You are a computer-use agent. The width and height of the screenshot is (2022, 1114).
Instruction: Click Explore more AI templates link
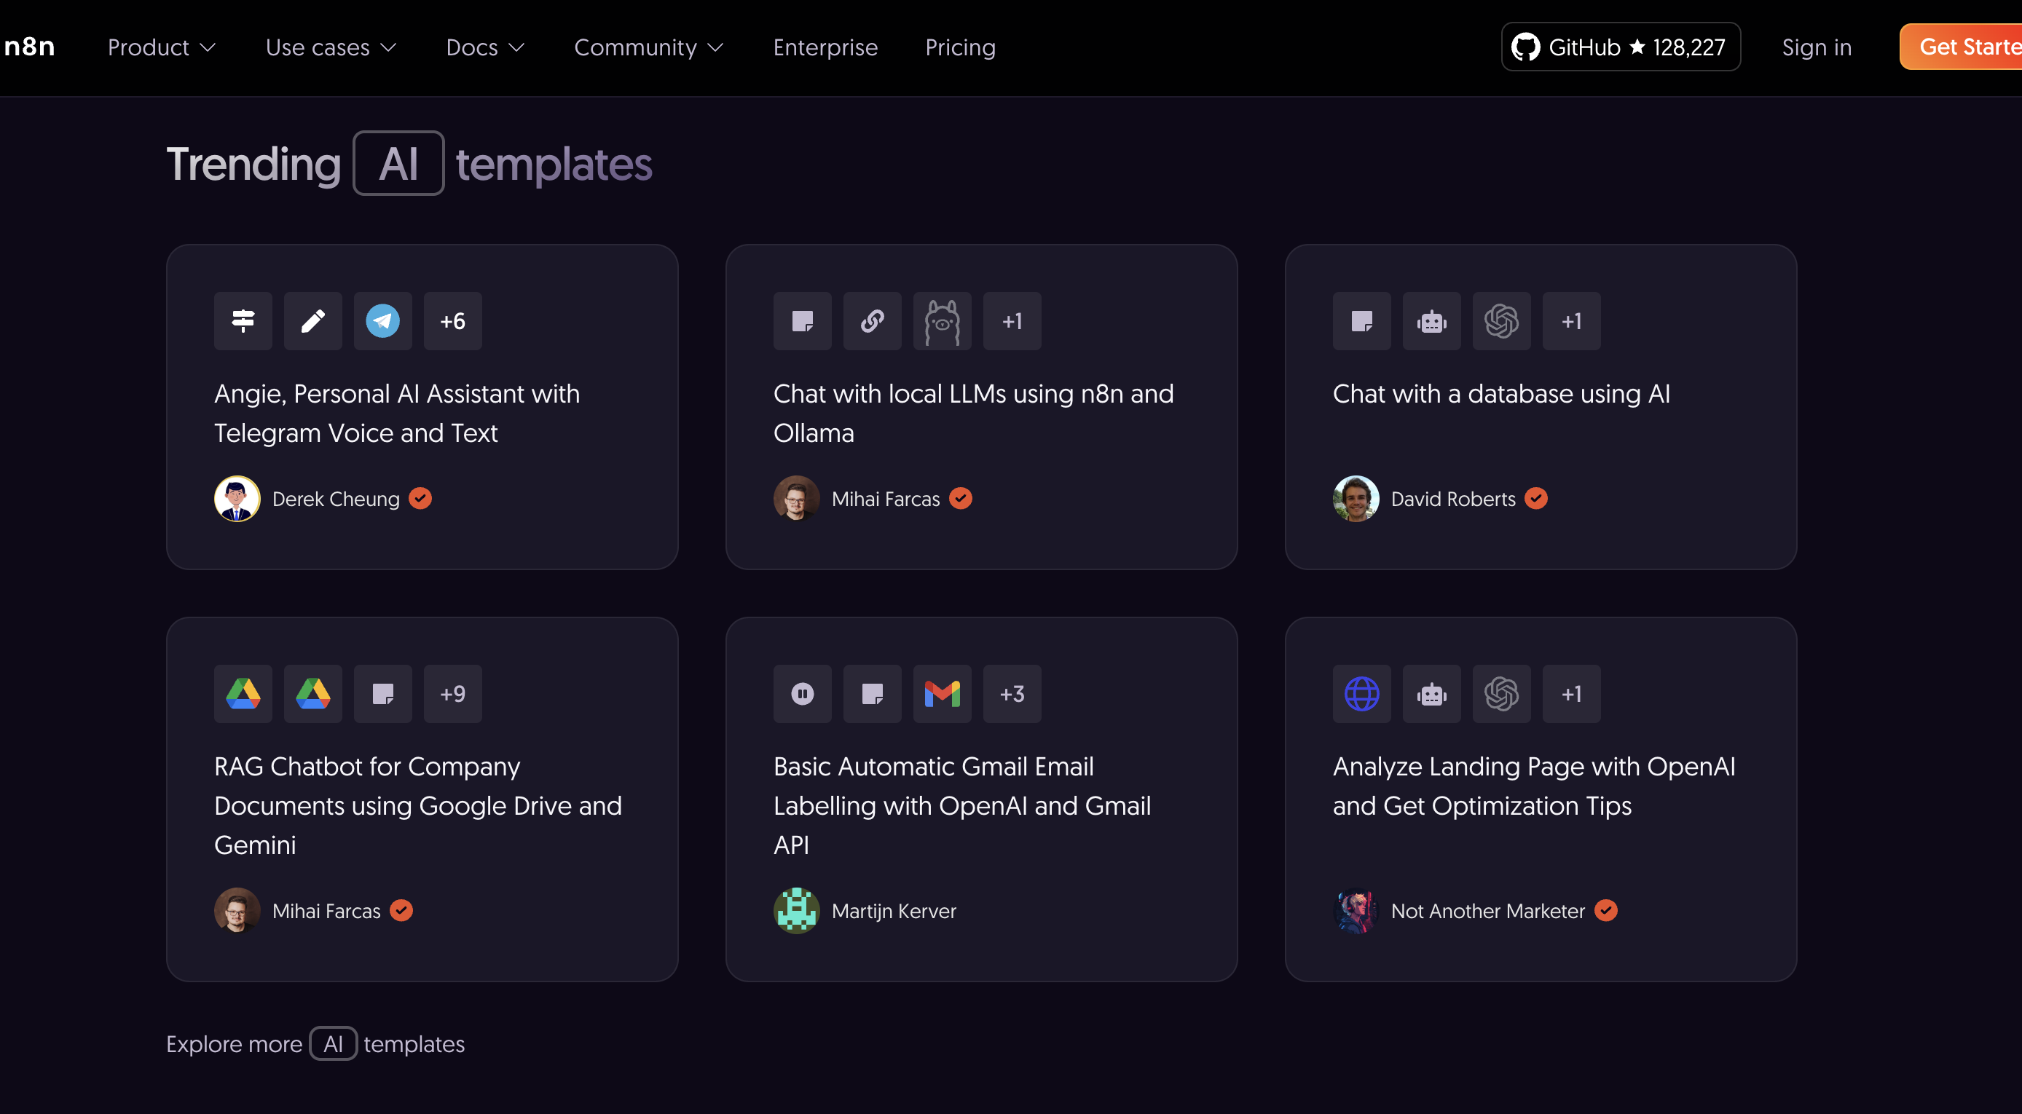click(315, 1043)
